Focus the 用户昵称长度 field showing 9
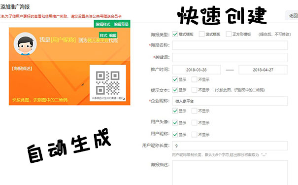This screenshot has width=298, height=185. pos(230,146)
